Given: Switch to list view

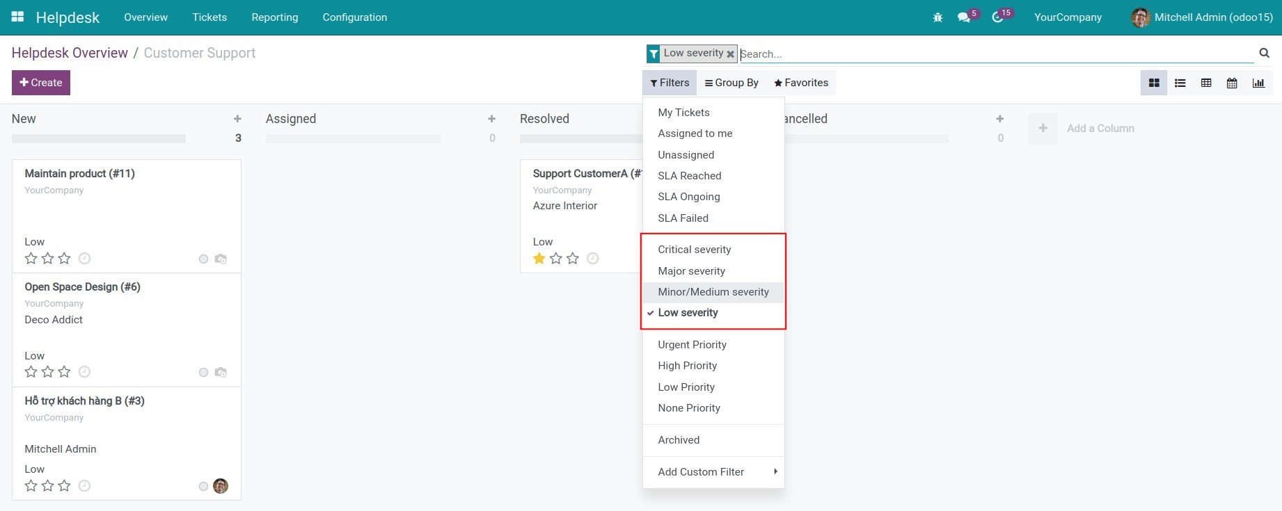Looking at the screenshot, I should click(1180, 83).
